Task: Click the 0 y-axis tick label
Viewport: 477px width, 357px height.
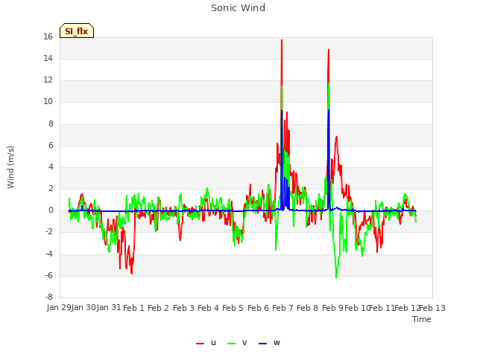Action: 51,210
